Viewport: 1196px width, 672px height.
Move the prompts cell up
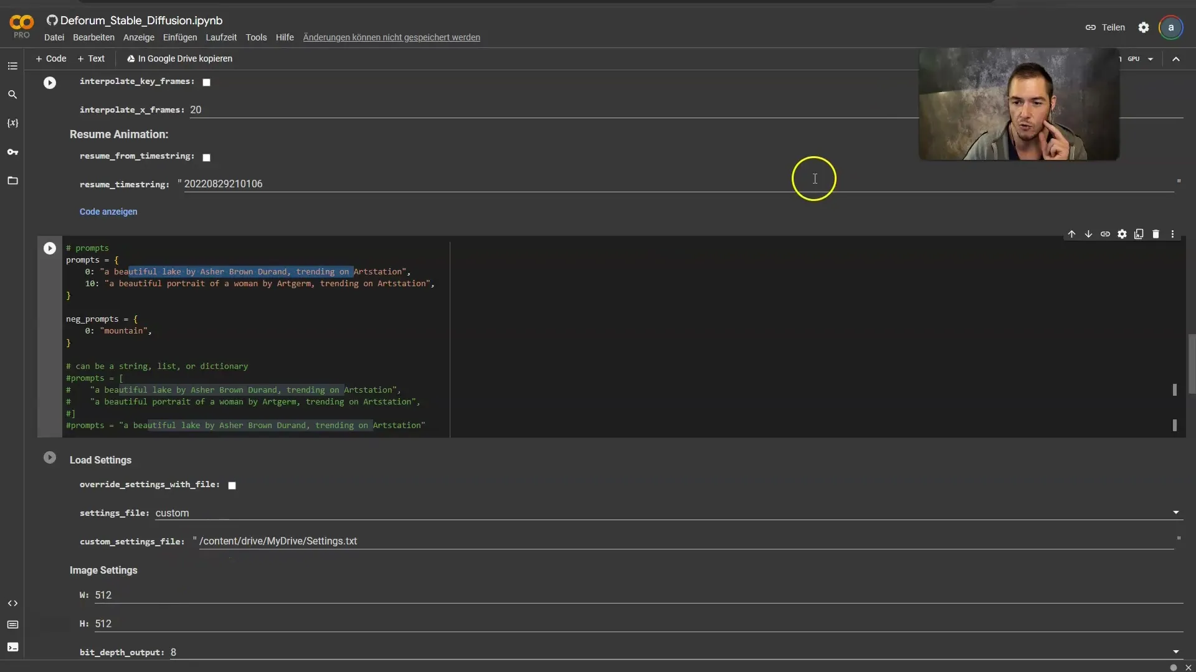click(x=1071, y=234)
